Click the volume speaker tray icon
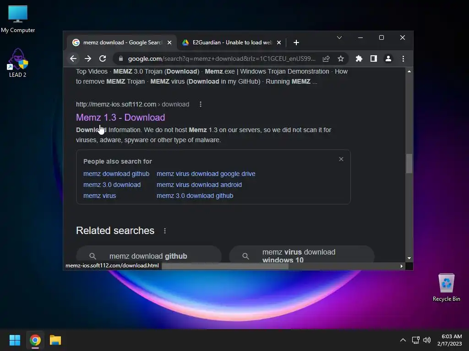469x351 pixels. pyautogui.click(x=427, y=340)
